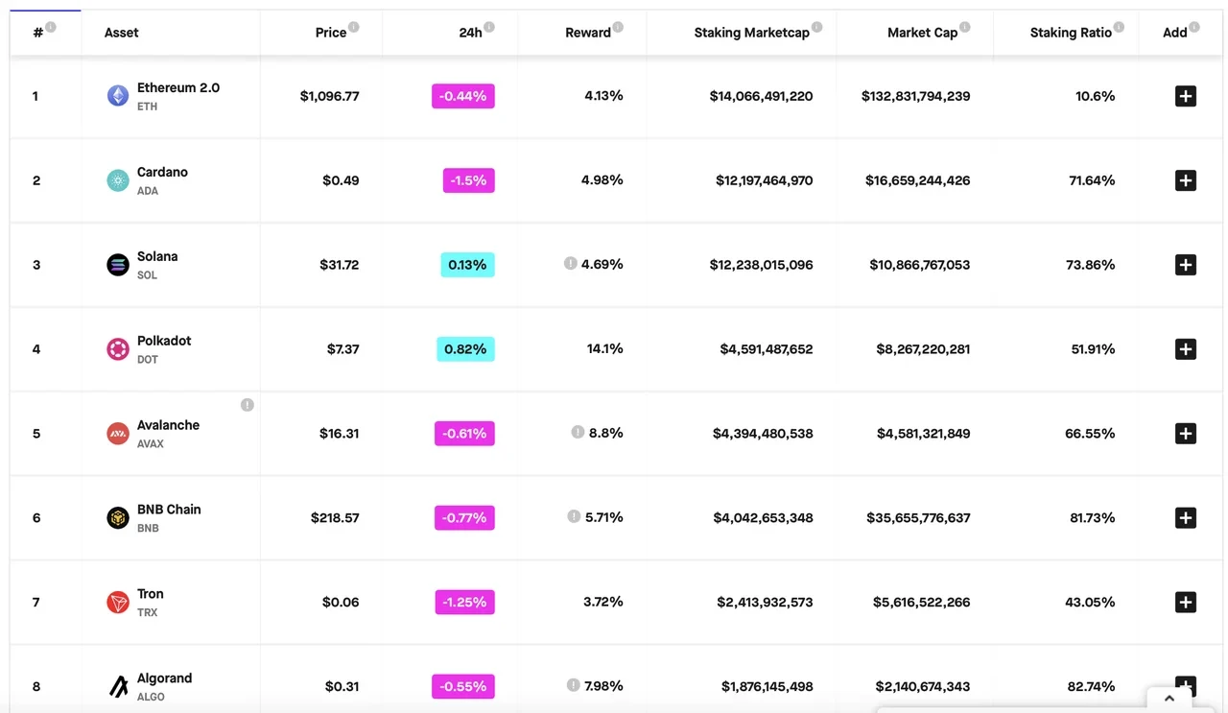Click the Polkadot logo icon

point(118,349)
